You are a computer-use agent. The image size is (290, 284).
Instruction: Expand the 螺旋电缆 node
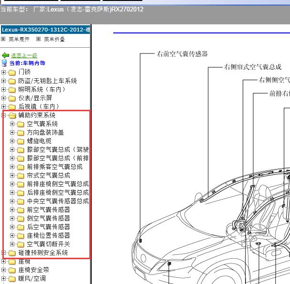(x=12, y=141)
